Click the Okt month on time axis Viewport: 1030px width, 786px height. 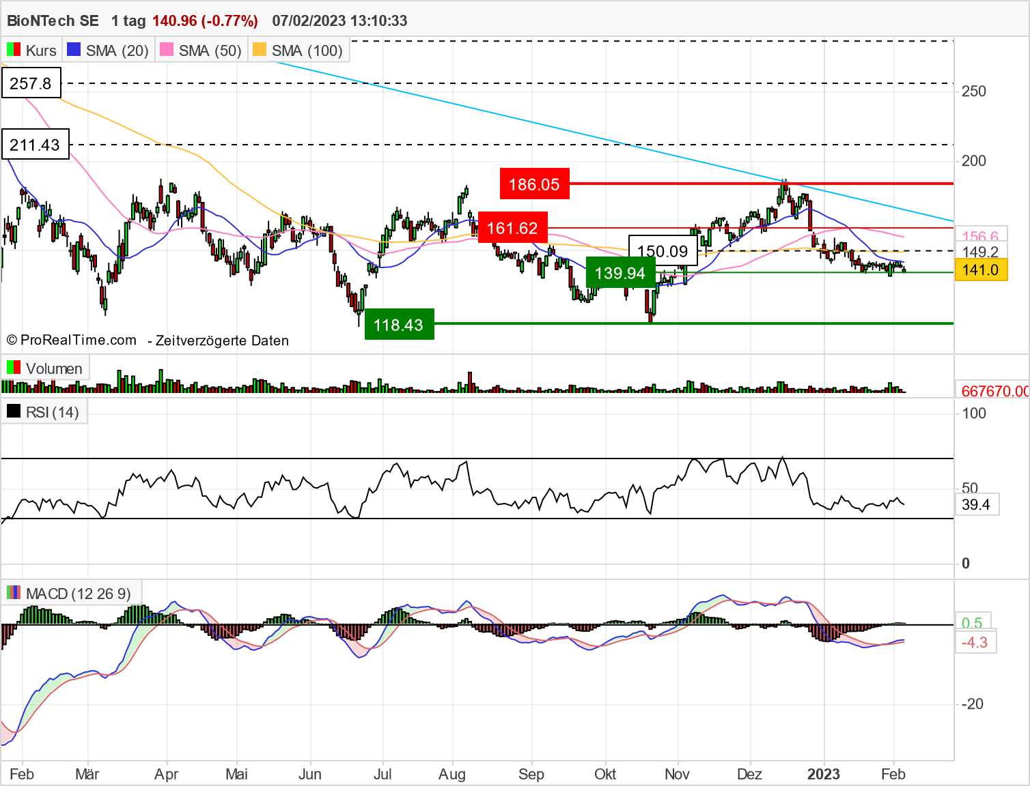605,774
